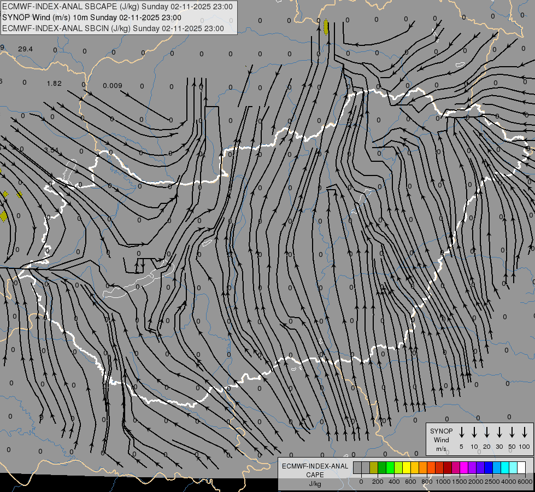
Task: Select the pure blue CAPE legend swatch
Action: click(489, 467)
